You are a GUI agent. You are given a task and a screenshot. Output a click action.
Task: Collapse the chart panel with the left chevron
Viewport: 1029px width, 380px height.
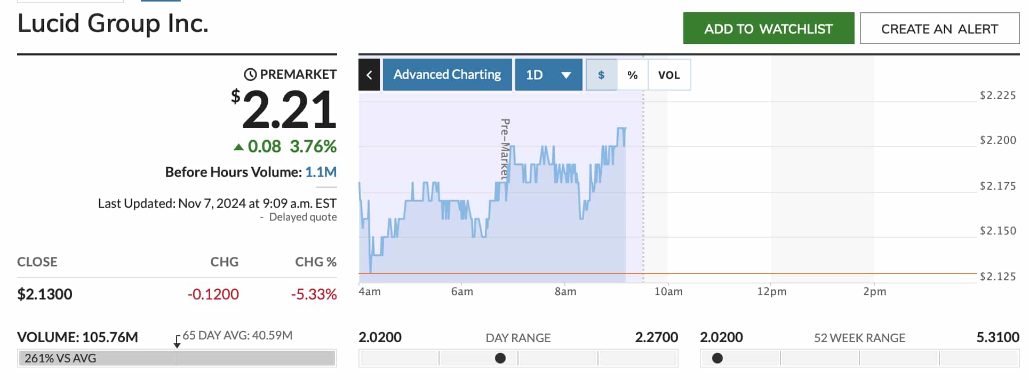point(369,75)
